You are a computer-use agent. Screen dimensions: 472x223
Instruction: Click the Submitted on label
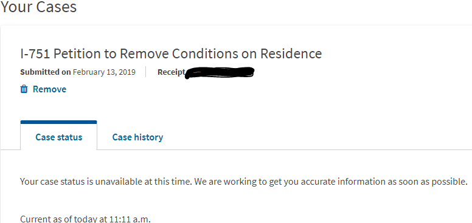click(x=46, y=72)
